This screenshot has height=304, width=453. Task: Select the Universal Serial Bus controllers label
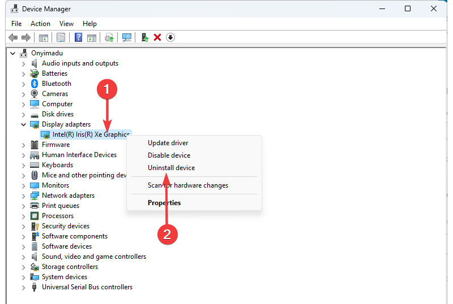click(x=87, y=287)
